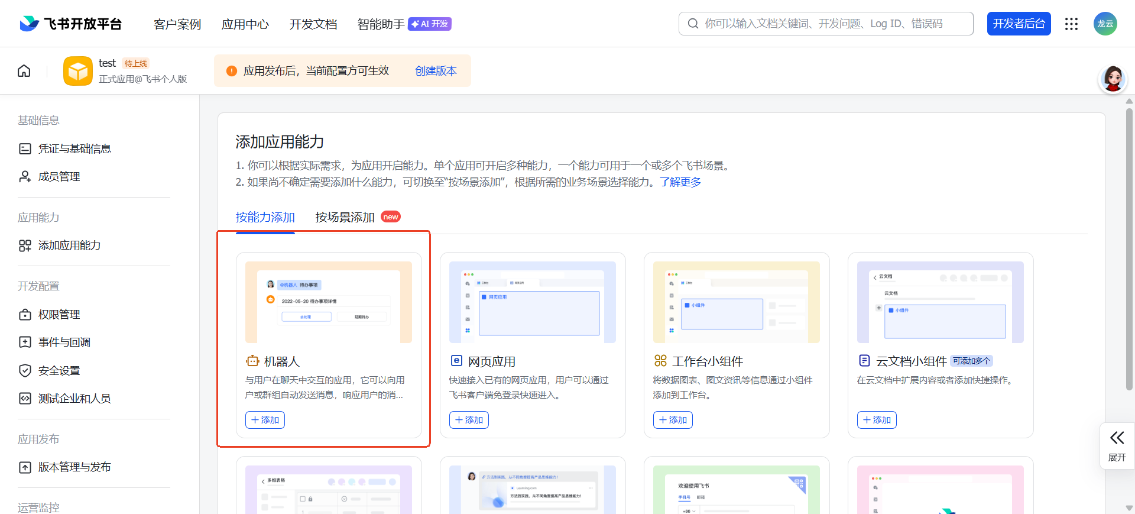Open the apps grid launcher icon
Image resolution: width=1135 pixels, height=514 pixels.
(1071, 24)
